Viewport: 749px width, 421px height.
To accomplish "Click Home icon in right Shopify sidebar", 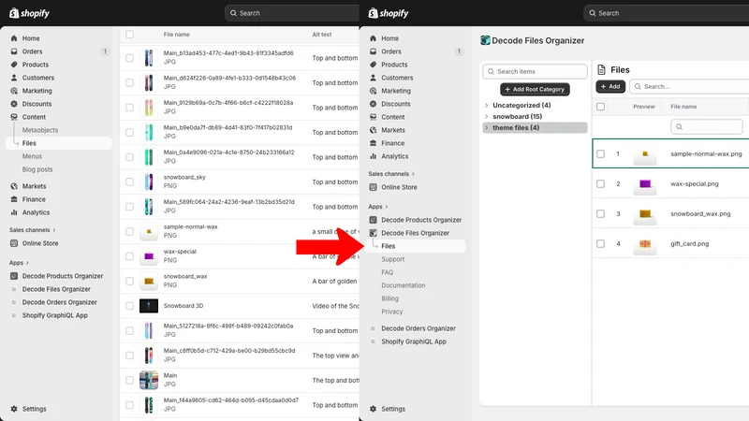I will point(373,38).
